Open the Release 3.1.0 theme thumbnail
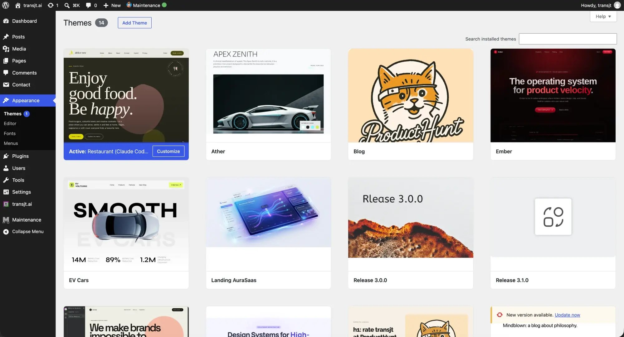The width and height of the screenshot is (624, 337). (x=553, y=224)
